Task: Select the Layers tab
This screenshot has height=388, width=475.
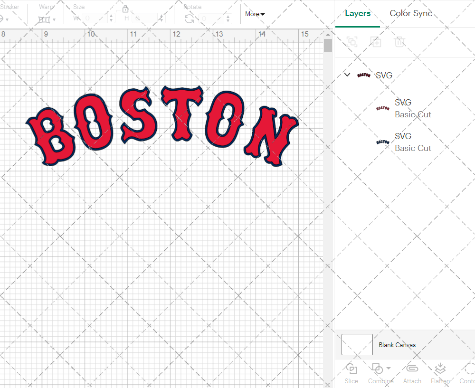Action: pos(357,13)
